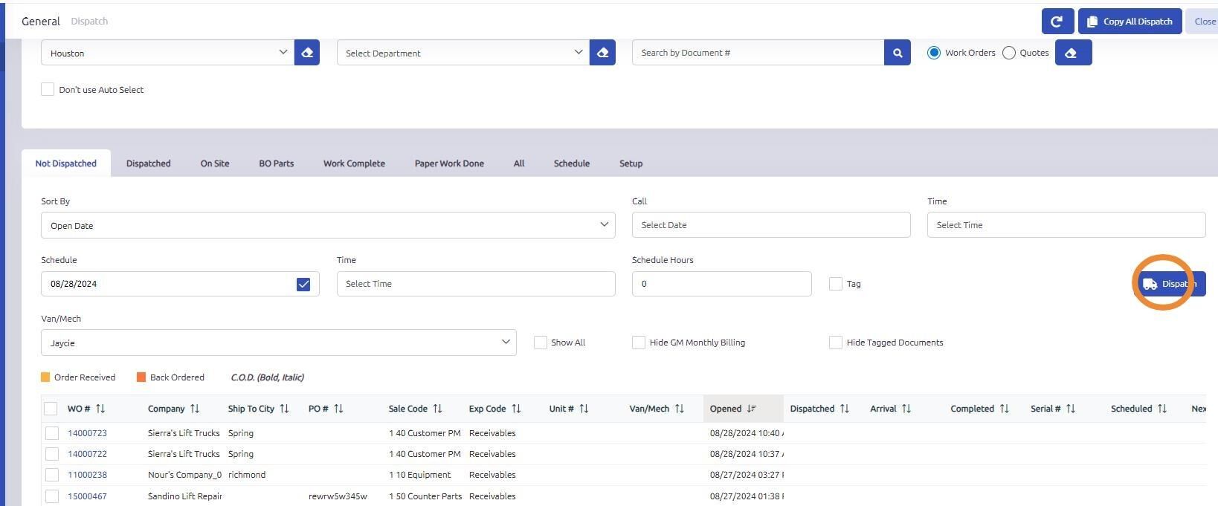
Task: Clear the department filter with eraser icon
Action: point(602,53)
